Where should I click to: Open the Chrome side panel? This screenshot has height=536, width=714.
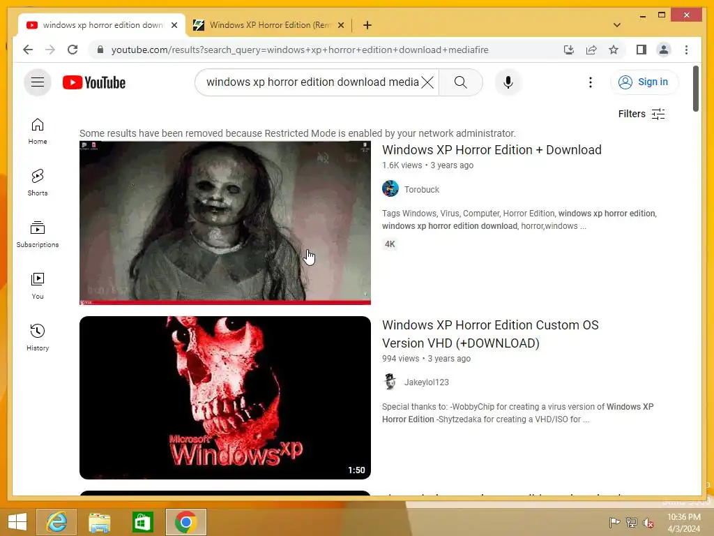[x=641, y=50]
